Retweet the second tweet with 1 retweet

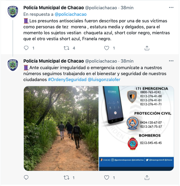66,178
